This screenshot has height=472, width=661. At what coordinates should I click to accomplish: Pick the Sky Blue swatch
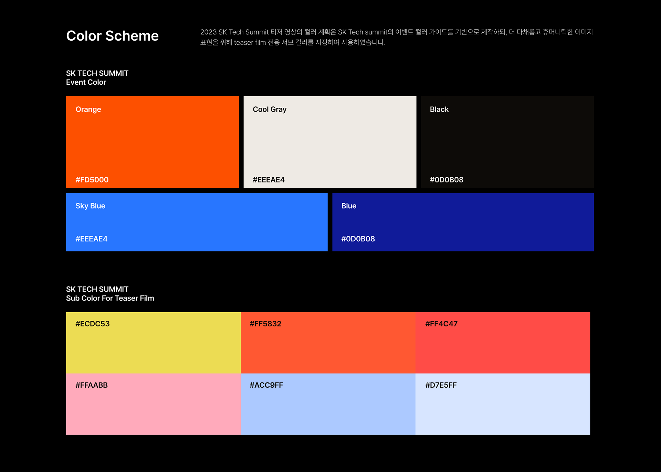[197, 222]
